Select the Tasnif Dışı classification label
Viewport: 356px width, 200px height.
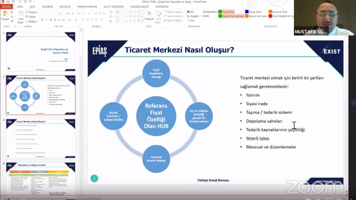pyautogui.click(x=226, y=12)
